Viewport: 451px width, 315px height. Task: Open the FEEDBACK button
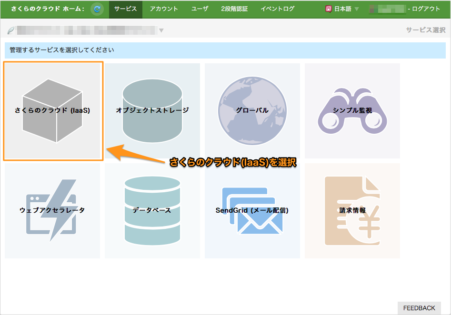click(x=419, y=308)
